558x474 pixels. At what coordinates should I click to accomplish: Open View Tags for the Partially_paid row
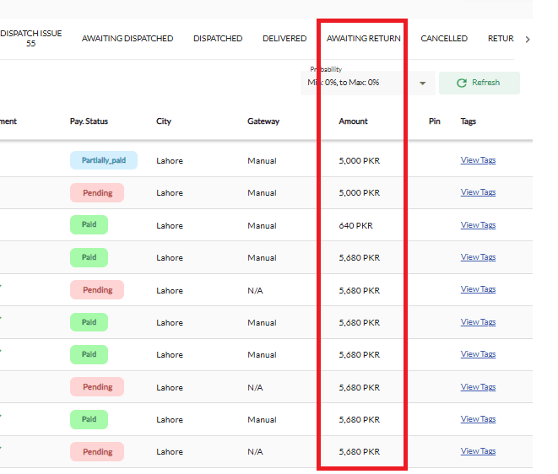(x=478, y=160)
